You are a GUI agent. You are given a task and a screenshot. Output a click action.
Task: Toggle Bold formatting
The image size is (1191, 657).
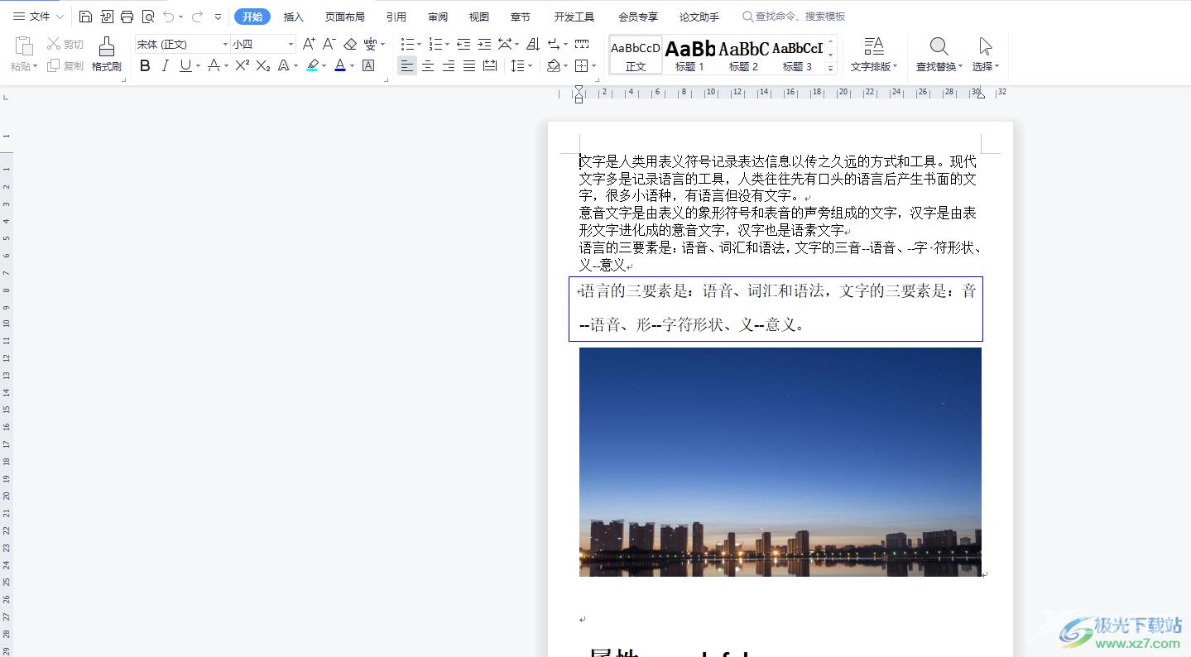(145, 65)
